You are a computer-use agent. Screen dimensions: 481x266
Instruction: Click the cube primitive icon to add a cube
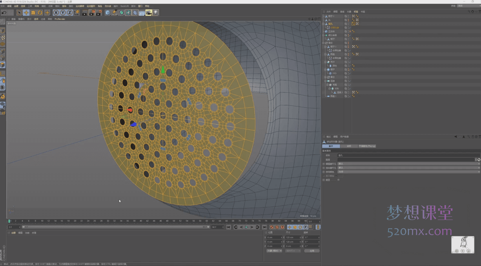pos(108,12)
